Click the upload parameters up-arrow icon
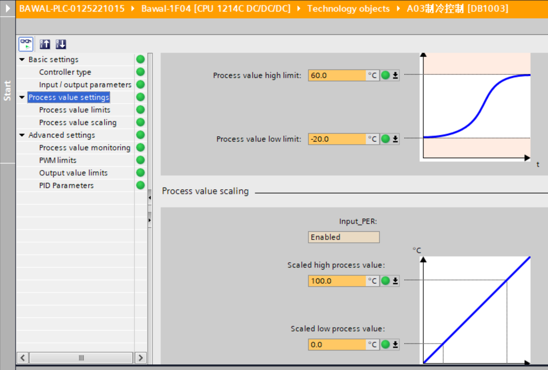Image resolution: width=548 pixels, height=370 pixels. coord(45,44)
